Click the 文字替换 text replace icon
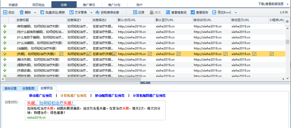 [x=72, y=12]
